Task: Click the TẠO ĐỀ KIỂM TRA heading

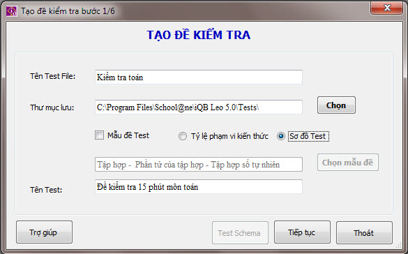Action: pyautogui.click(x=199, y=35)
